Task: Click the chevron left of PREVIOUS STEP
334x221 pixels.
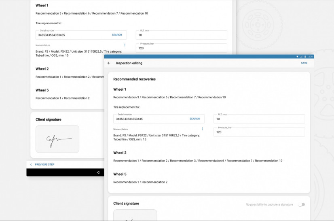Action: tap(31, 165)
